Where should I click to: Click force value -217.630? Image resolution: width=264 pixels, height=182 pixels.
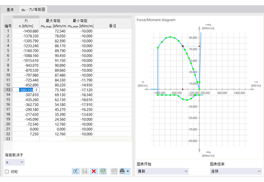click(x=26, y=115)
